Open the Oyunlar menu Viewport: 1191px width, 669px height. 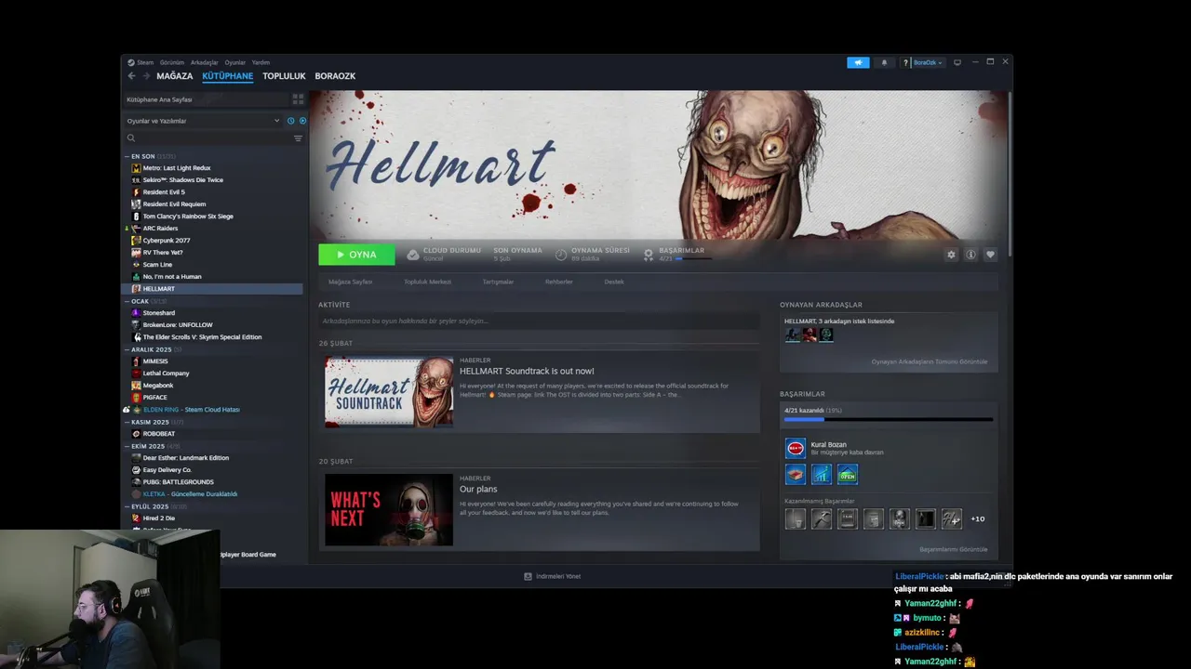235,62
